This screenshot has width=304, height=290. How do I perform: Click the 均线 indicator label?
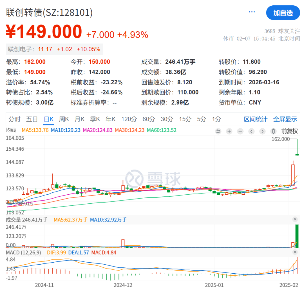point(11,130)
